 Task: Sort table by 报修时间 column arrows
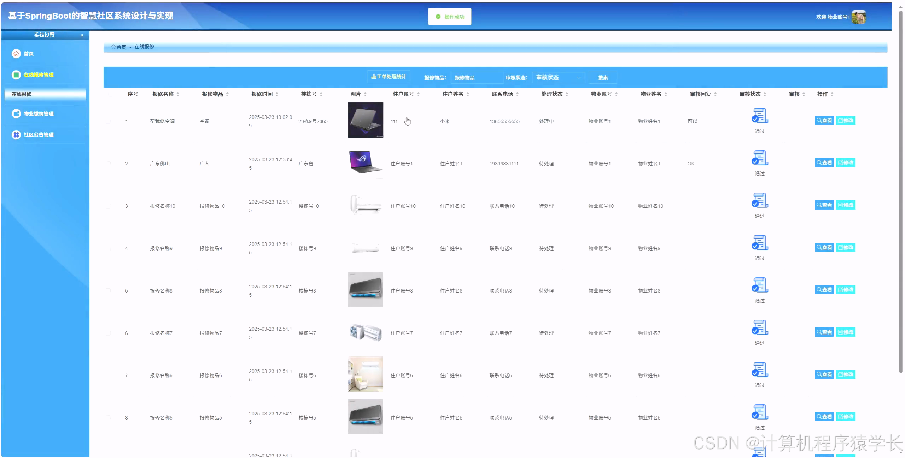pos(277,94)
